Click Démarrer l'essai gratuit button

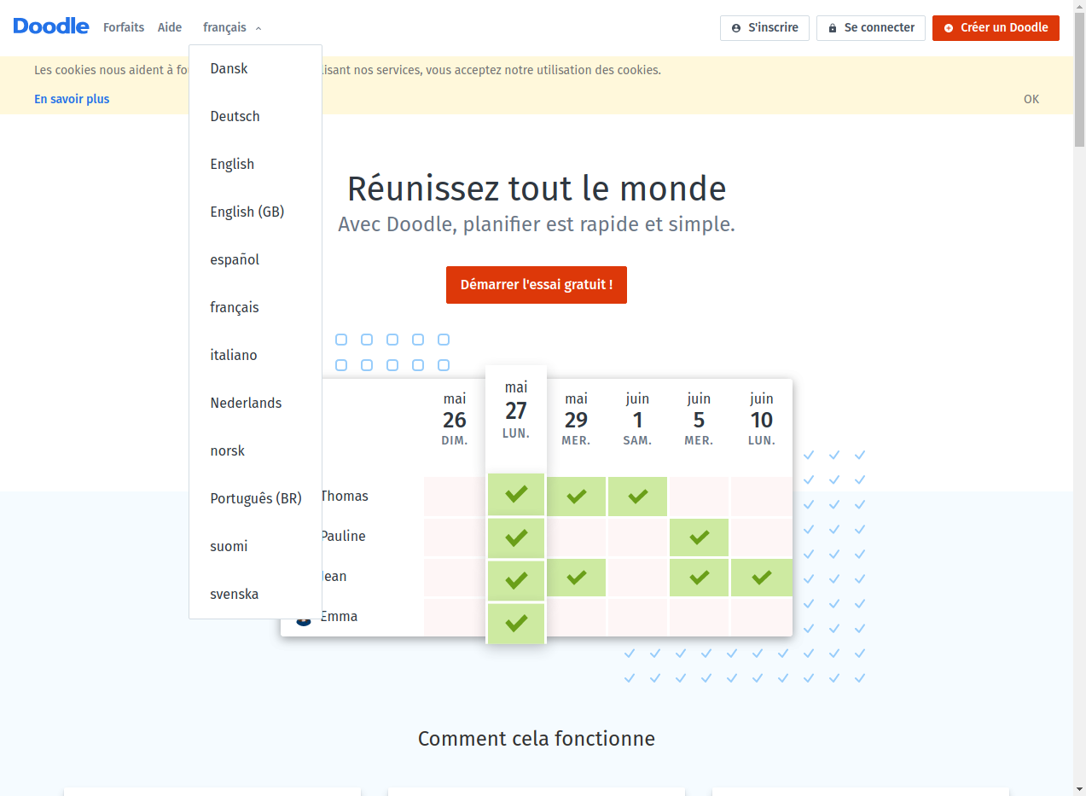[x=537, y=284]
